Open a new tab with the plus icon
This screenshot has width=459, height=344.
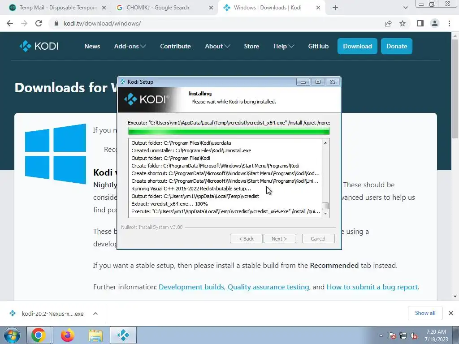click(x=335, y=8)
